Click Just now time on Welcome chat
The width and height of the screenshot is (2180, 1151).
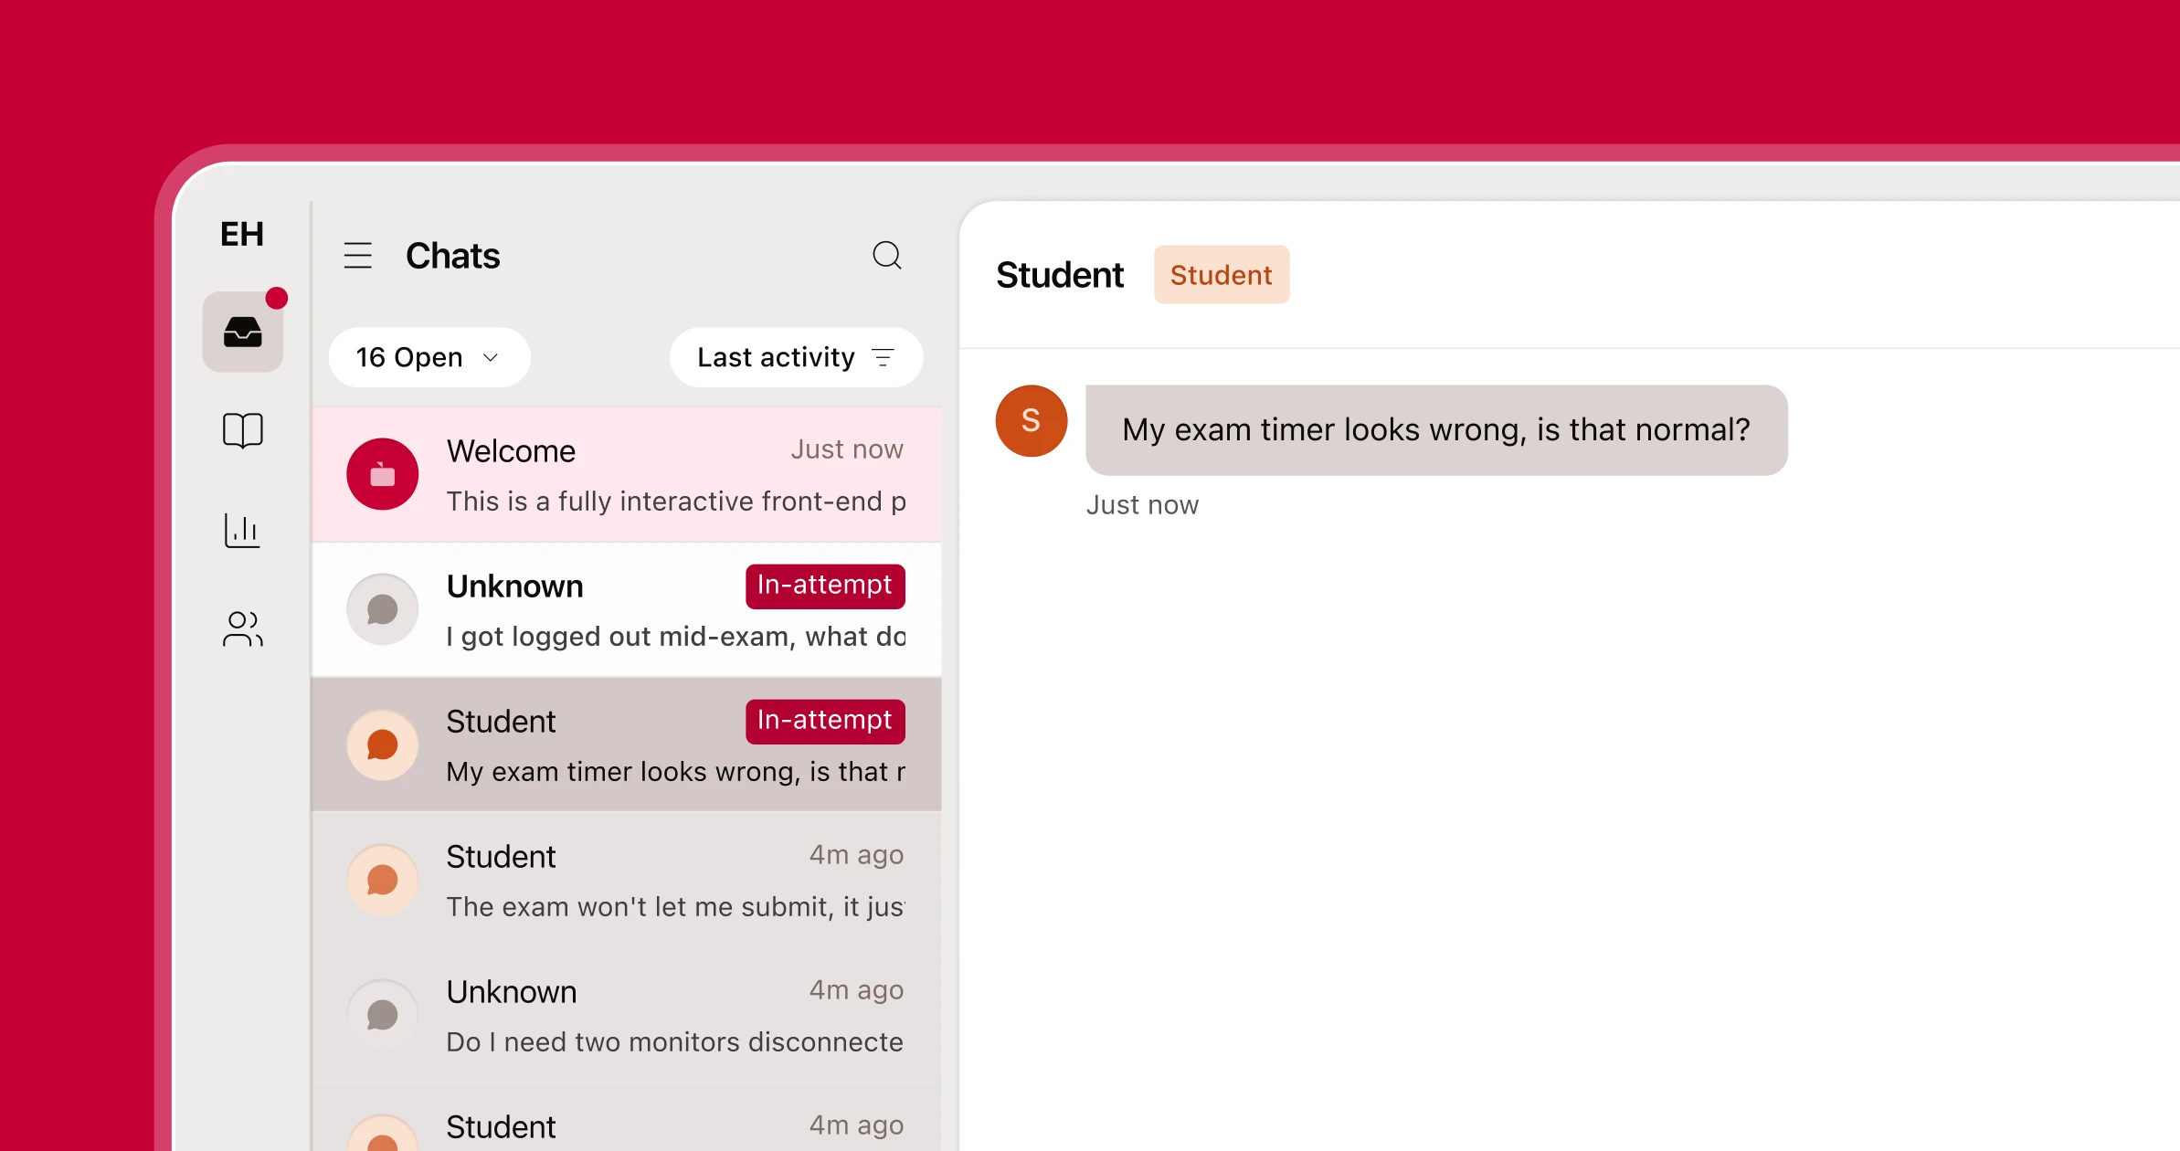[847, 449]
